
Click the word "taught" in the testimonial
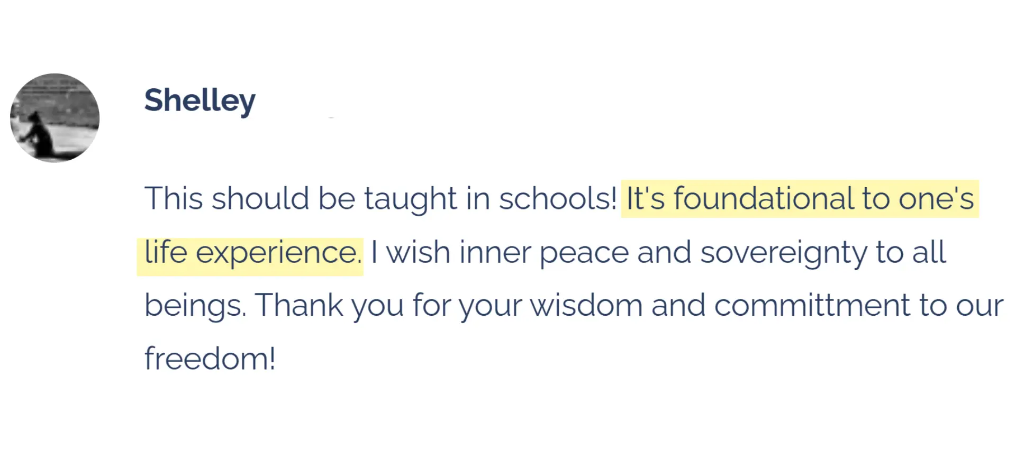(410, 199)
